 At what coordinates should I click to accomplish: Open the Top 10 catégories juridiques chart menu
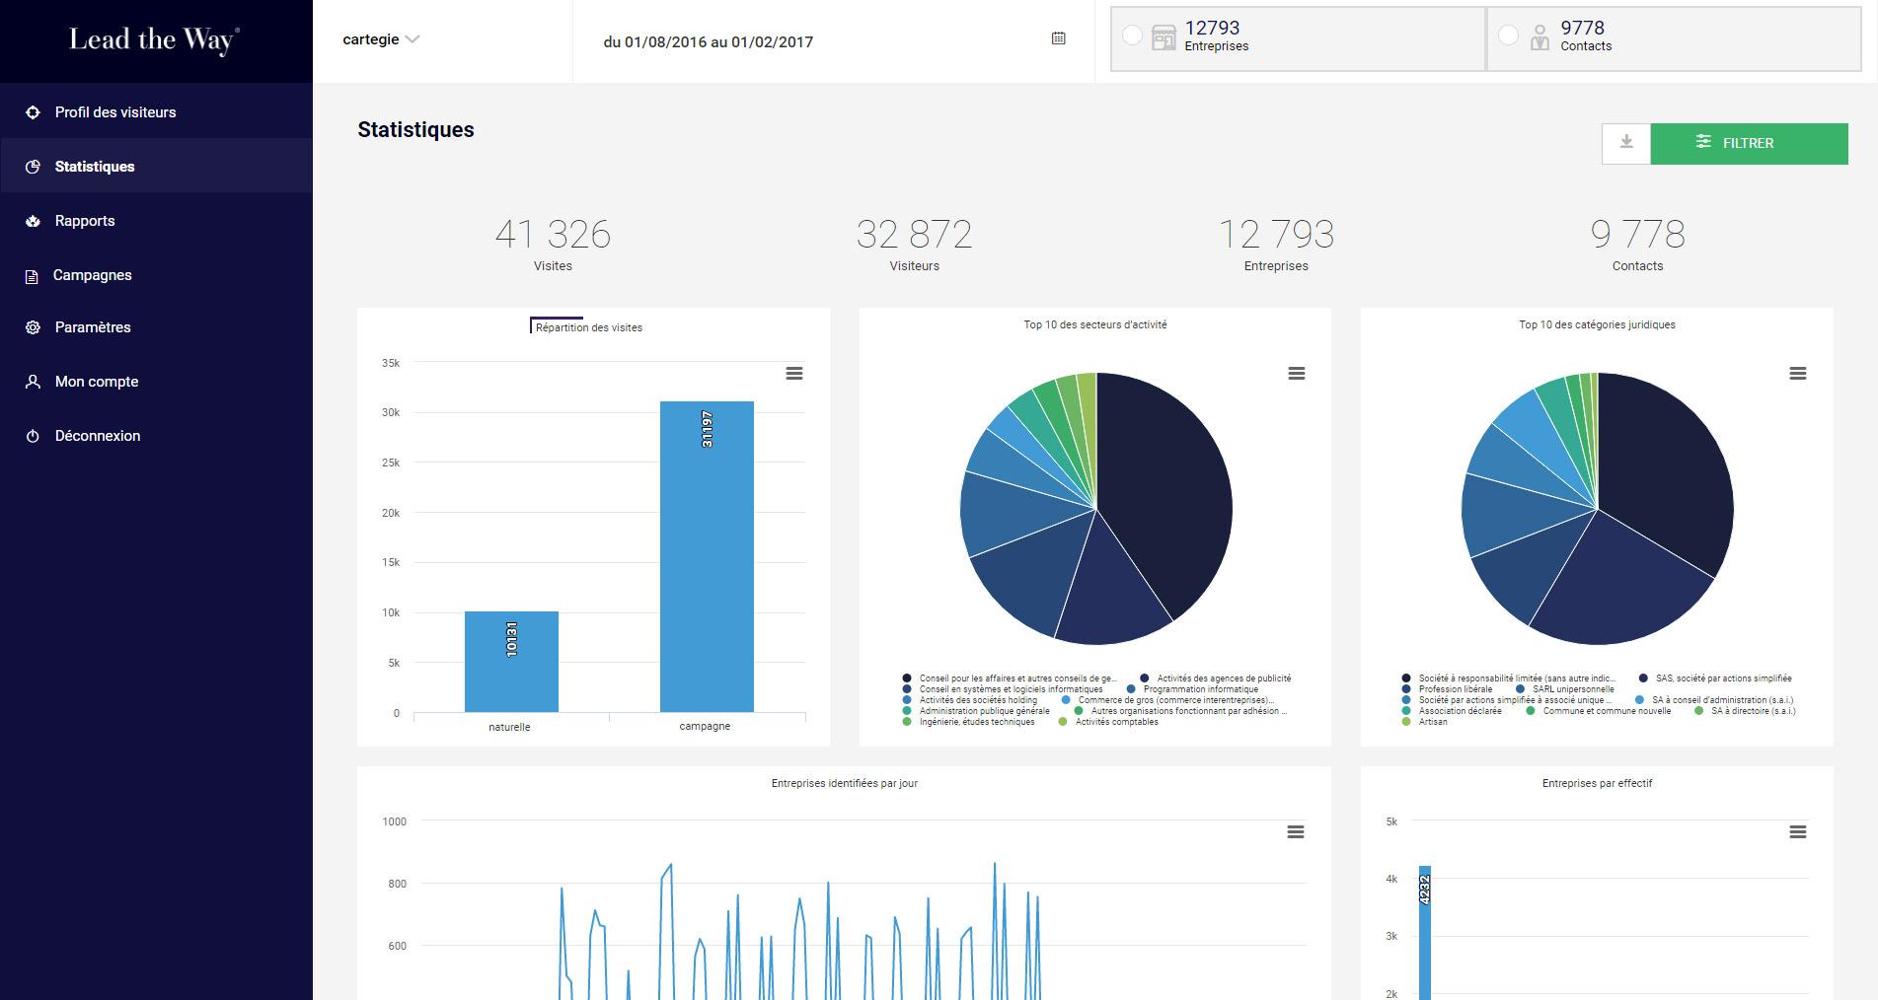tap(1798, 373)
